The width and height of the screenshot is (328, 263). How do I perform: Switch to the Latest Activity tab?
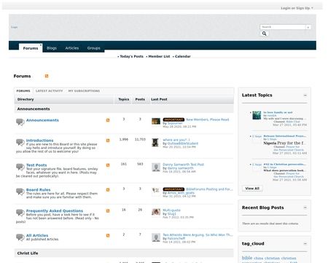pyautogui.click(x=49, y=91)
